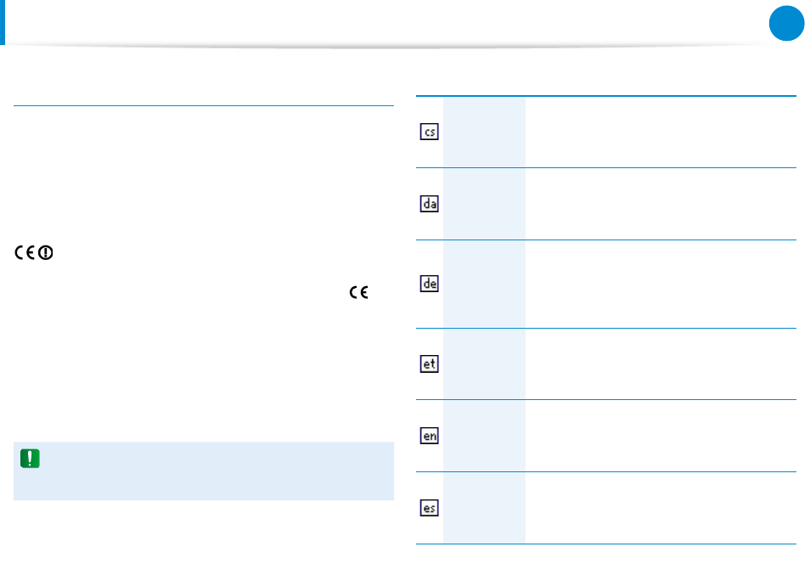Click the blue chapter bar at top-left corner
This screenshot has width=810, height=575.
3,22
